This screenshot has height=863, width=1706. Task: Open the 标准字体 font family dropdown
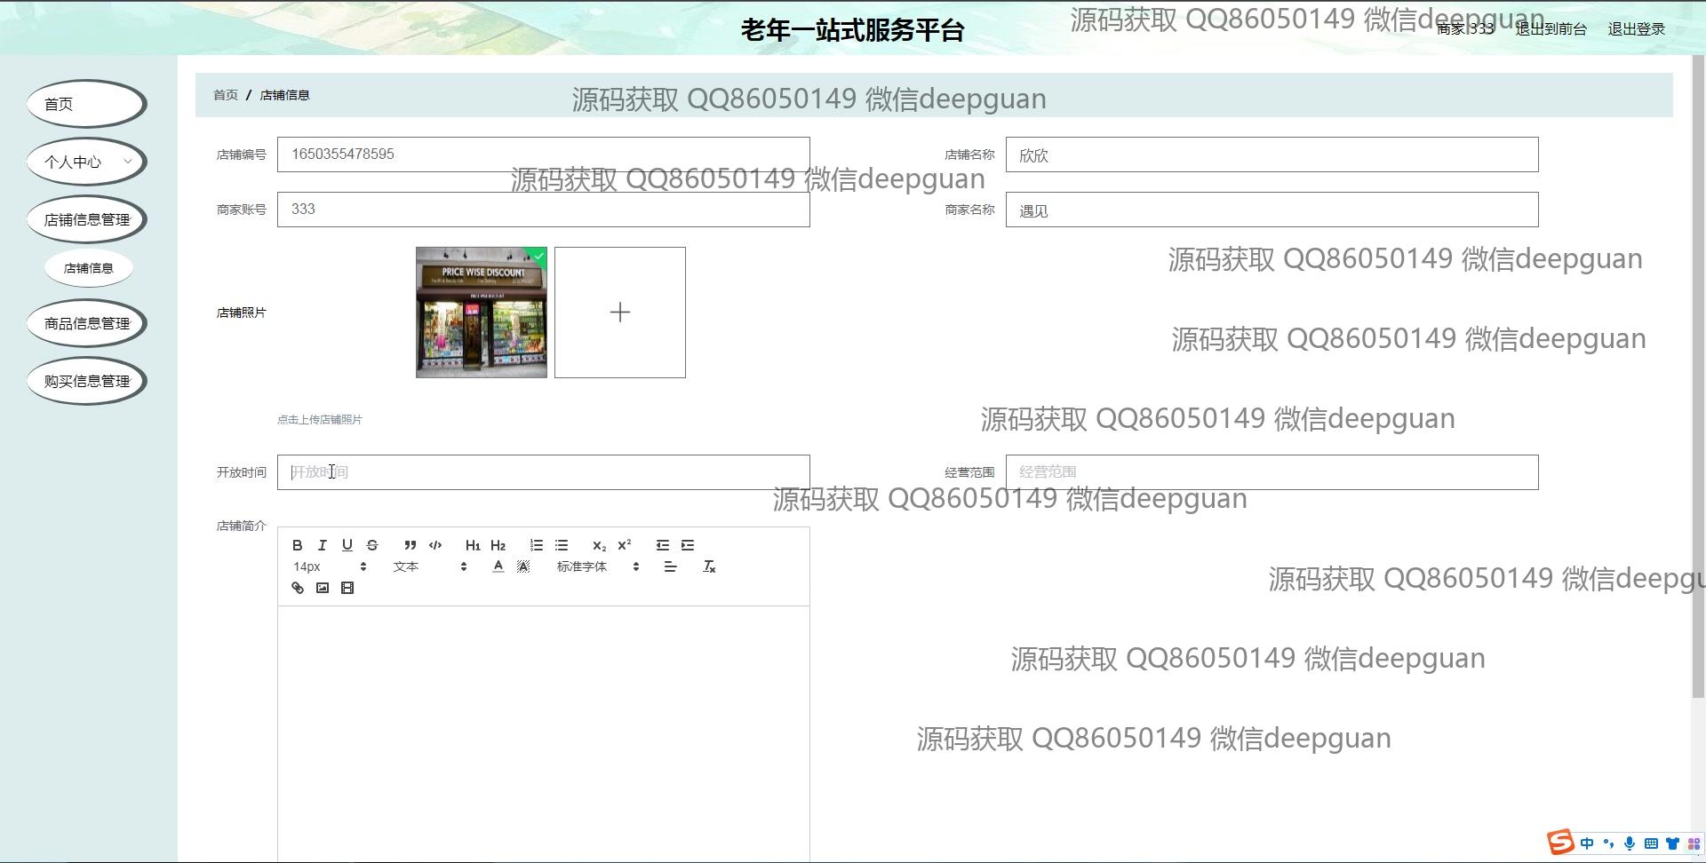(x=597, y=566)
